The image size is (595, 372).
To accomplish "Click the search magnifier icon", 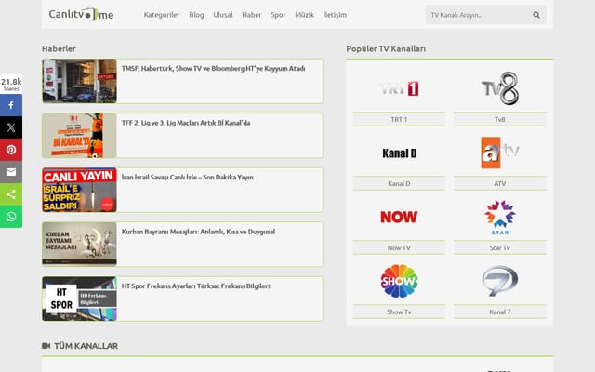I will click(536, 15).
